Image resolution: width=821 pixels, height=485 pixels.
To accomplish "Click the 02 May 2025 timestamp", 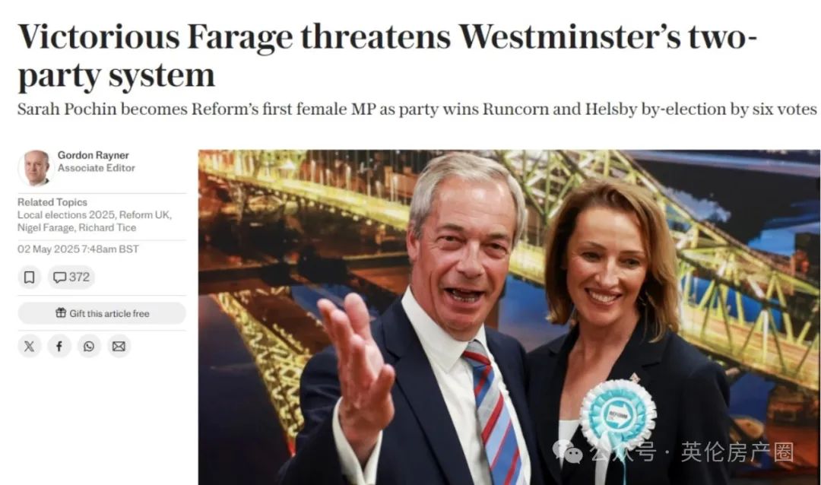I will pos(78,249).
